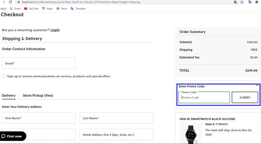Reload the page with the refresh icon
This screenshot has width=261, height=144.
(10, 2)
